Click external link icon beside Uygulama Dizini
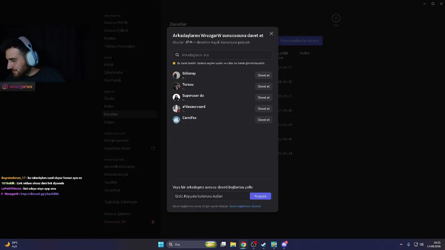 pos(153,148)
